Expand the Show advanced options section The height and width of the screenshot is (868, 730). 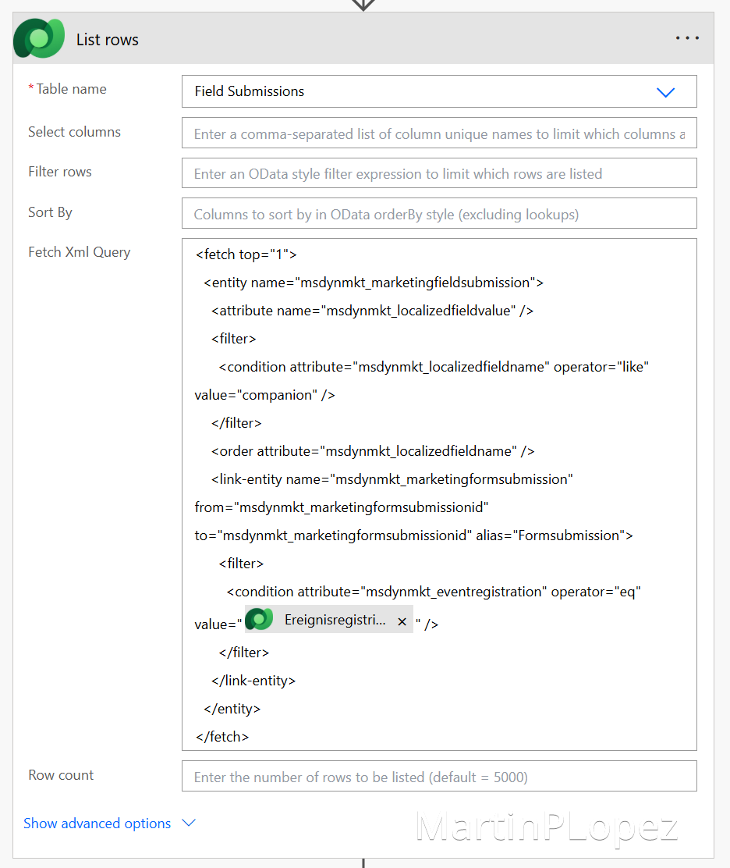(x=97, y=824)
